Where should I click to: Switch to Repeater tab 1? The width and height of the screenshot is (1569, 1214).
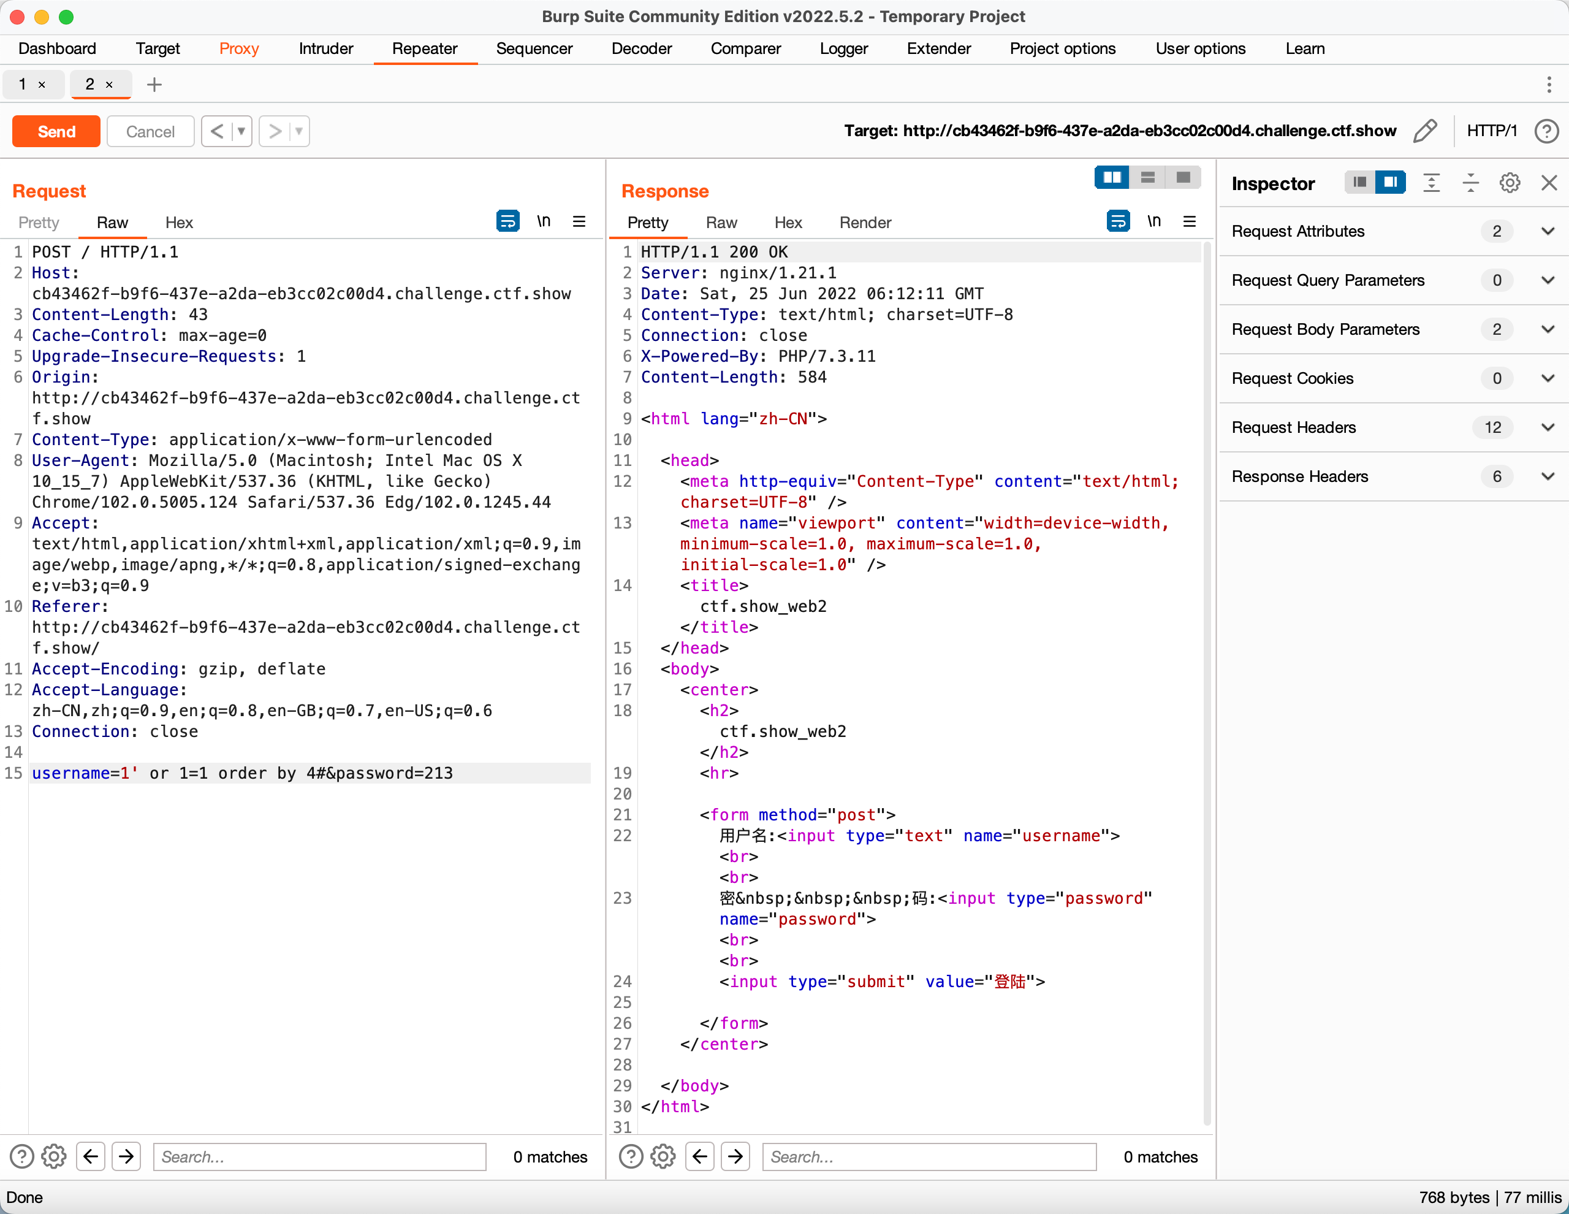point(23,85)
